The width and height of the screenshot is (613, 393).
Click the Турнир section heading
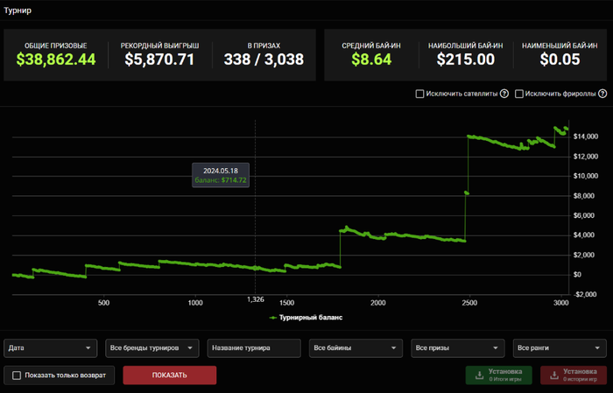pos(18,11)
